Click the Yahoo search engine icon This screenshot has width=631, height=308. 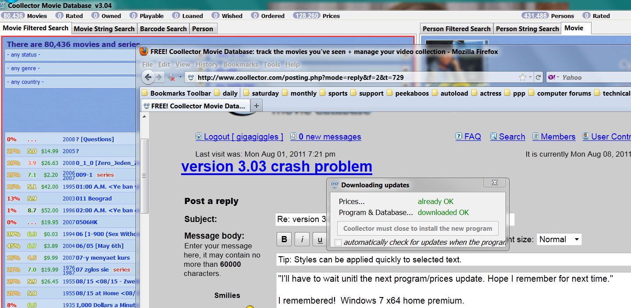[552, 78]
